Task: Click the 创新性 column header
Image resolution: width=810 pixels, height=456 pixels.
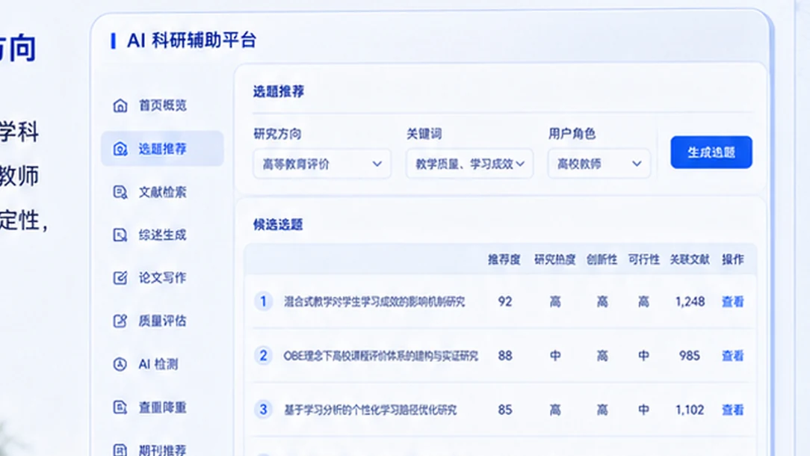Action: [x=602, y=259]
